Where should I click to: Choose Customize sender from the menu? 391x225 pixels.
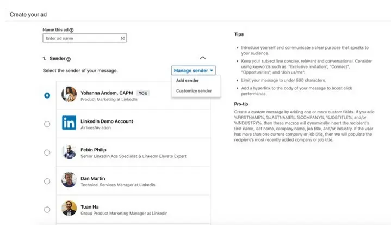[x=194, y=90]
